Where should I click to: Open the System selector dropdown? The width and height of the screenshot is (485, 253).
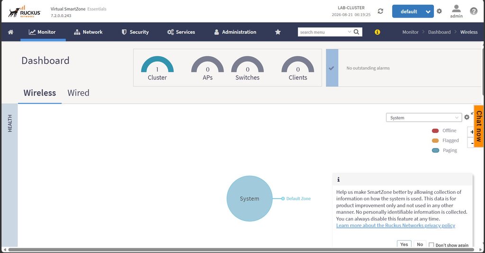(424, 118)
